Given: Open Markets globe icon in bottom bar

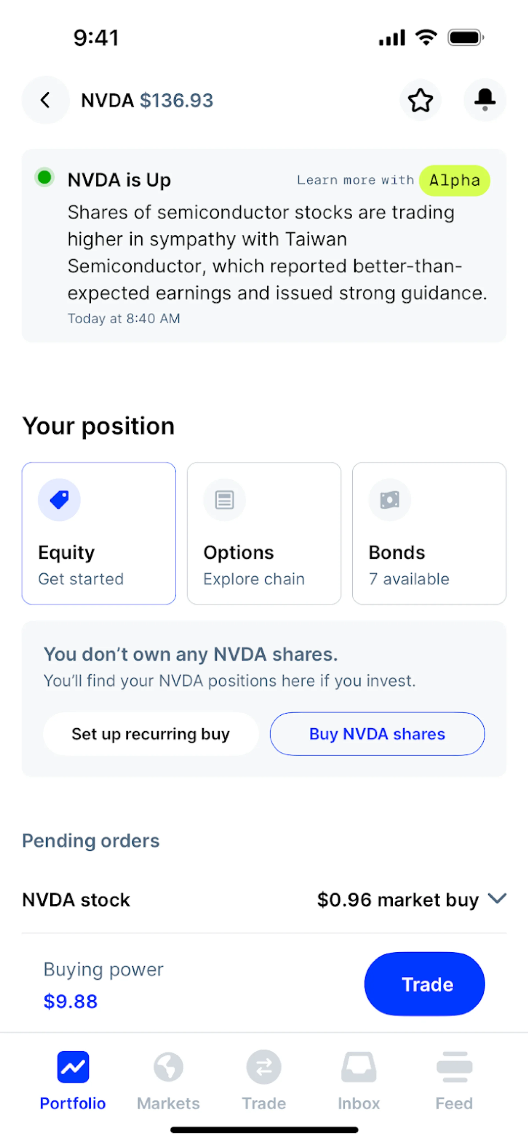Looking at the screenshot, I should tap(168, 1067).
